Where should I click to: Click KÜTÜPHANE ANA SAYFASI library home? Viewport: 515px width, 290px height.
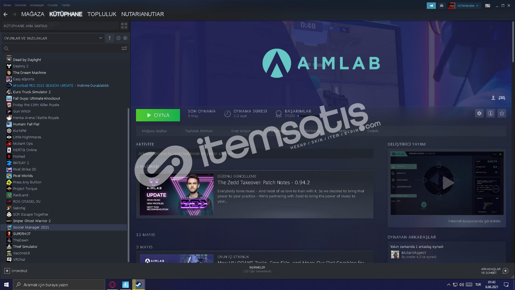coord(60,26)
